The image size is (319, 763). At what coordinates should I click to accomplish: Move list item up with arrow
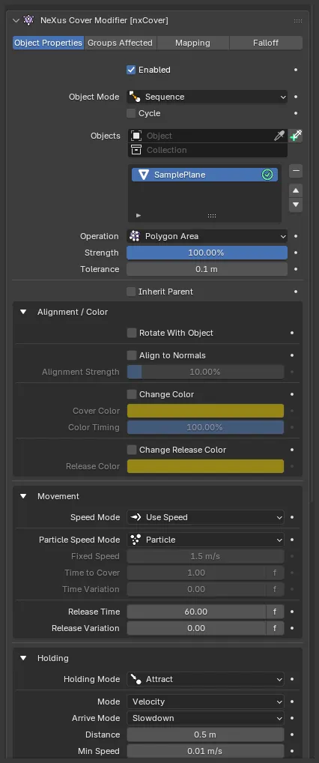tap(296, 190)
